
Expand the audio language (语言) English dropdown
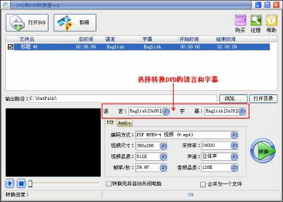[165, 111]
